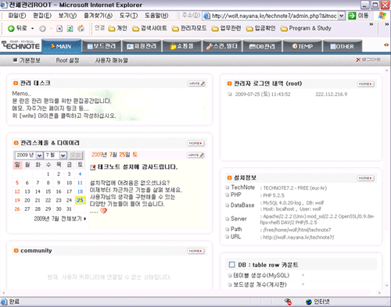
Task: Click the Technote logo
Action: point(21,45)
